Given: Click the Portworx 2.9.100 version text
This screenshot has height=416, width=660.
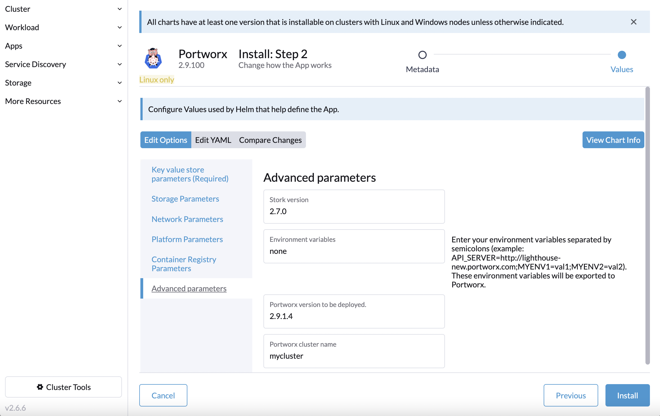Looking at the screenshot, I should [x=191, y=65].
